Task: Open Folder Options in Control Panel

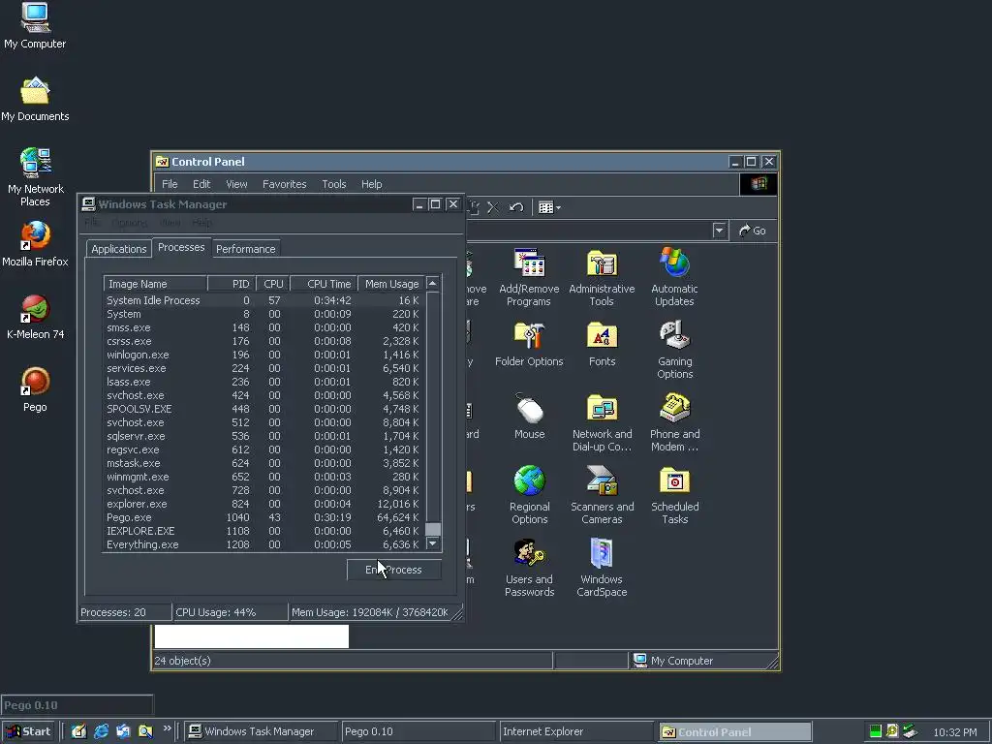Action: [529, 345]
